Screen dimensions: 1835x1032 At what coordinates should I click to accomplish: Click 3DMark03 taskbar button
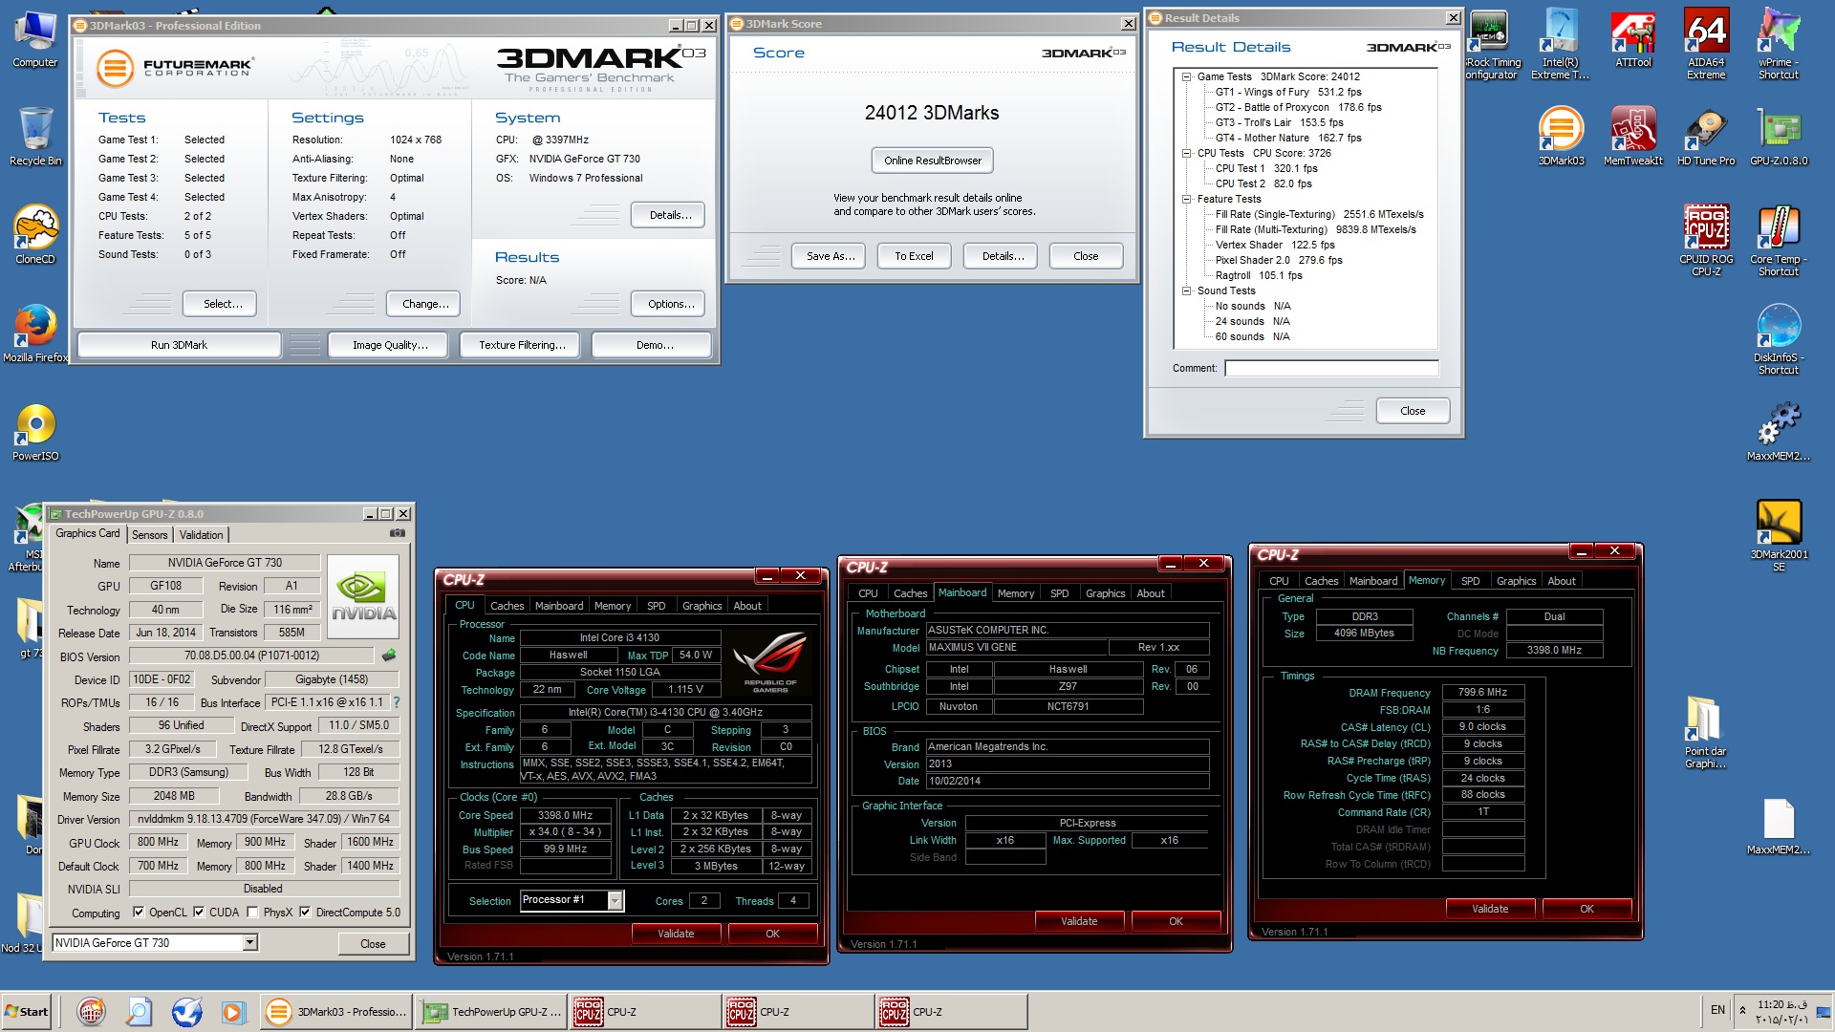(336, 1011)
